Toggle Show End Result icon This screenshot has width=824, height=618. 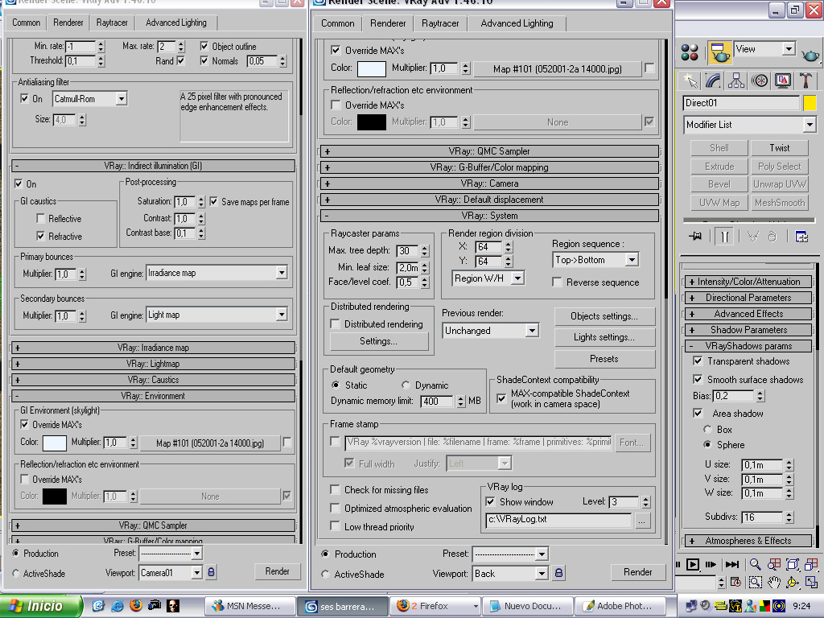tap(725, 237)
